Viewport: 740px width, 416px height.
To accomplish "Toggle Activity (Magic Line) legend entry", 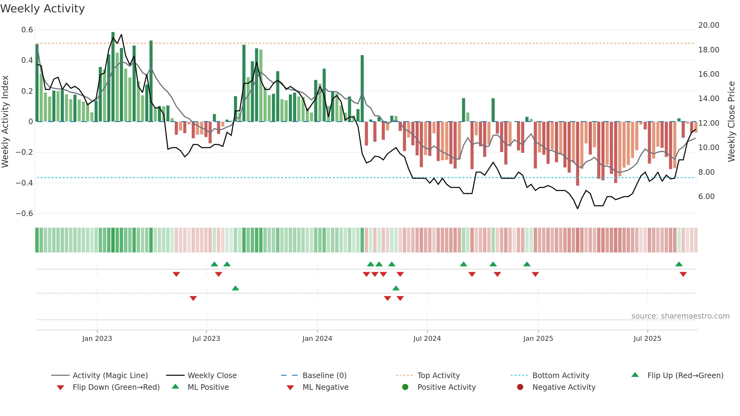I will coord(100,375).
